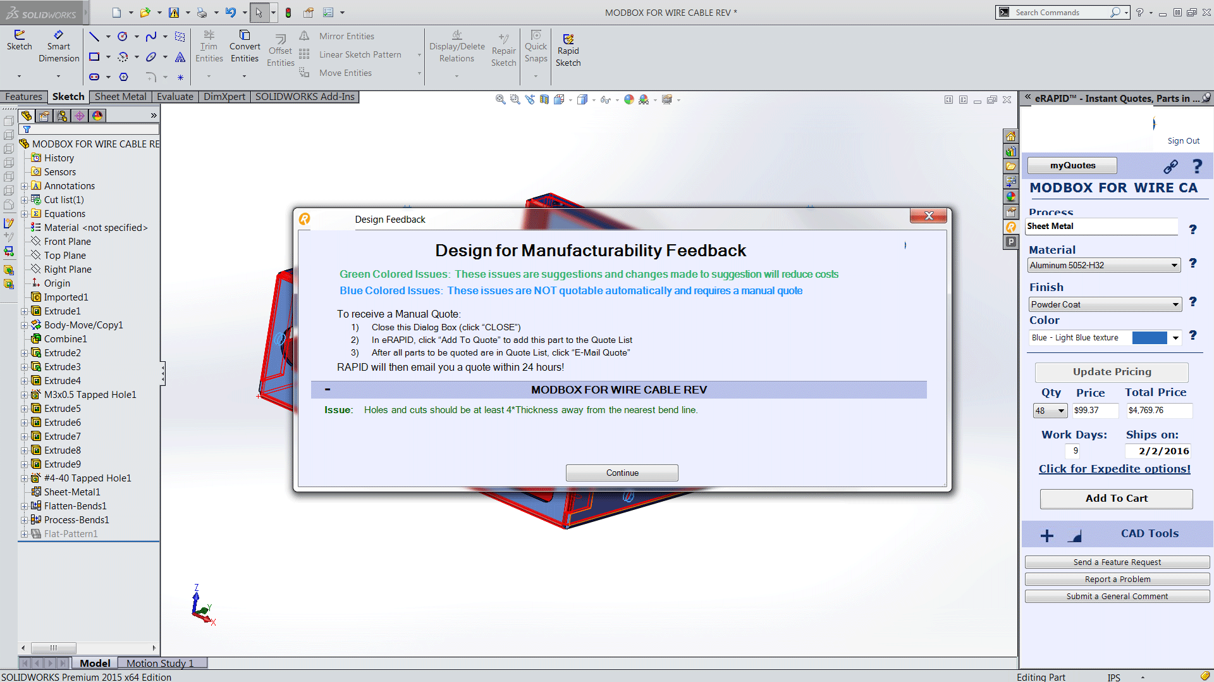Click the Rebuild traffic light icon
This screenshot has width=1214, height=682.
[288, 13]
